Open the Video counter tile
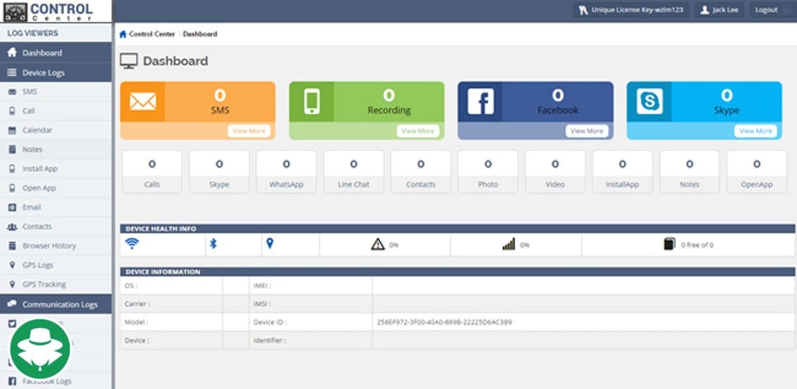The width and height of the screenshot is (797, 389). 555,172
